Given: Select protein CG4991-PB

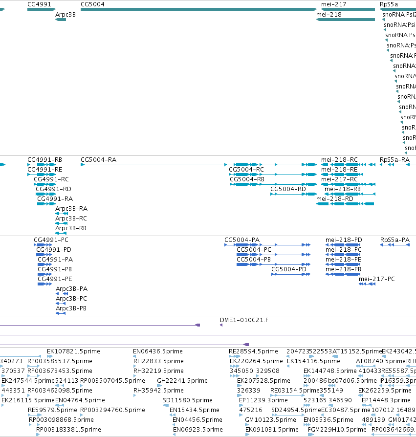Looking at the screenshot, I should tap(55, 269).
